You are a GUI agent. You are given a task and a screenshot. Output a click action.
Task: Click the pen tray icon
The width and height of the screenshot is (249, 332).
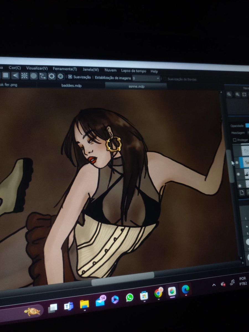coord(232,282)
